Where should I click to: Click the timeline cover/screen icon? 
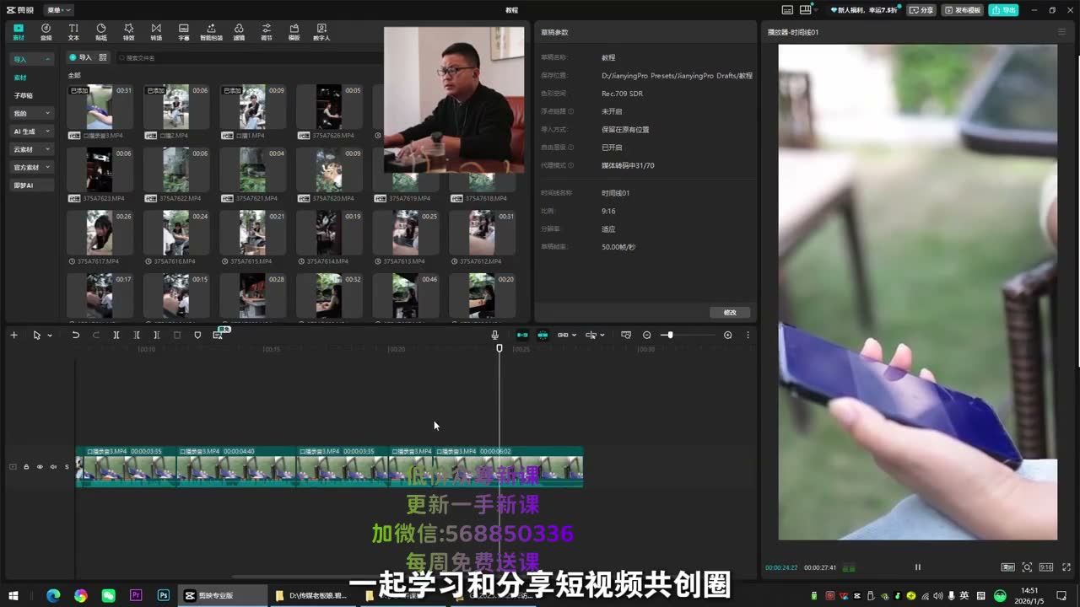(x=626, y=335)
